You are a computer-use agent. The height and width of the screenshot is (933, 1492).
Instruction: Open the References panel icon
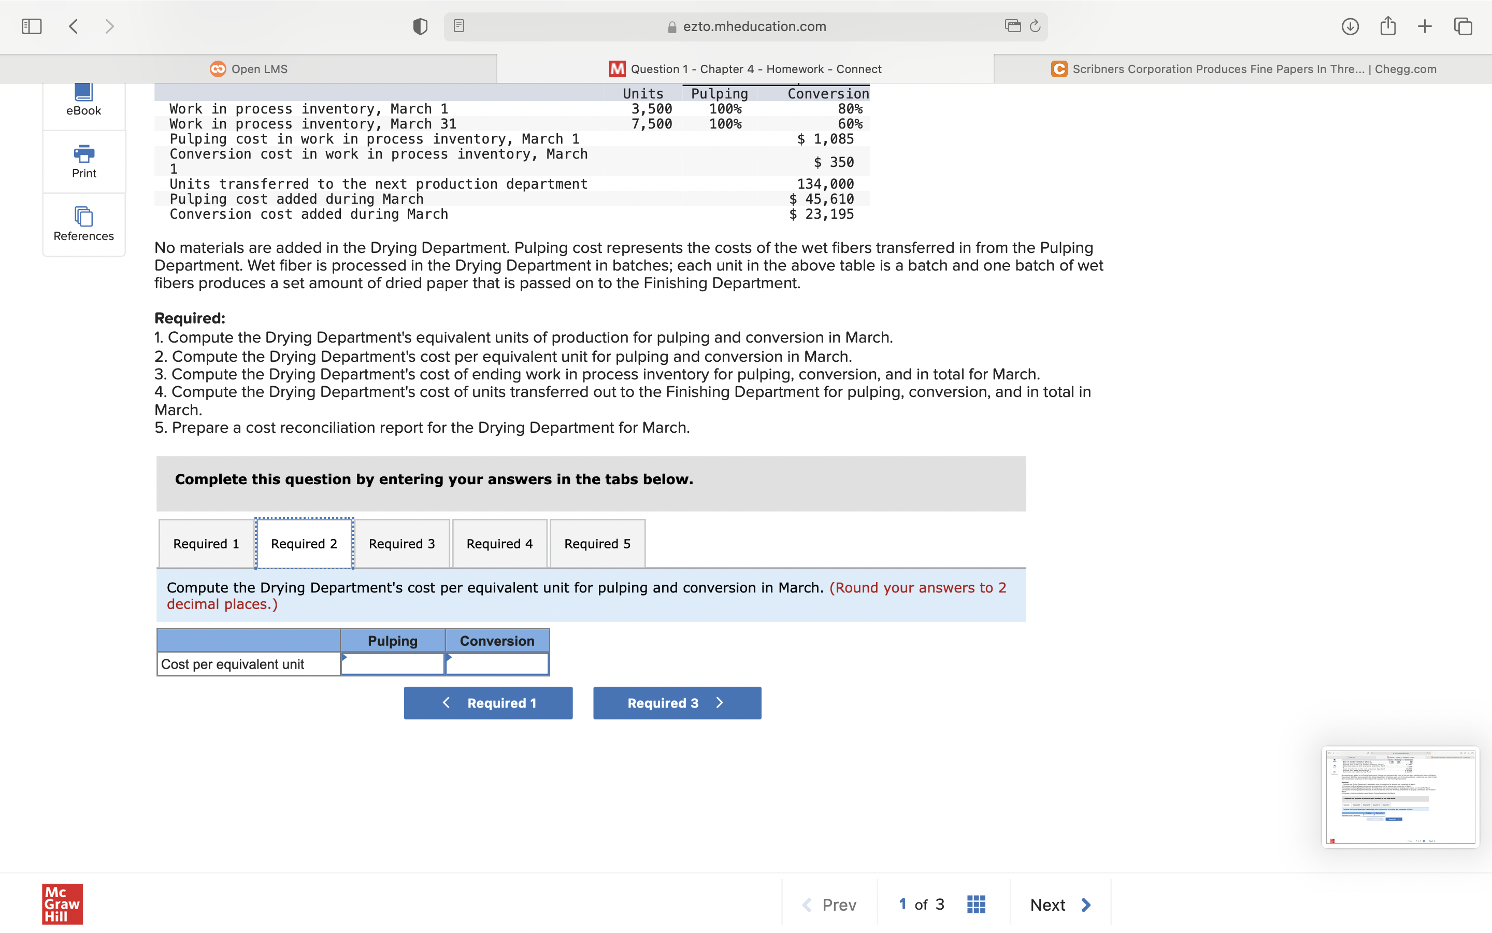click(x=84, y=217)
